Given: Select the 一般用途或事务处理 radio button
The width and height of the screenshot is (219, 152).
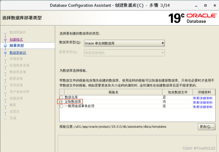Looking at the screenshot, I should [61, 106].
